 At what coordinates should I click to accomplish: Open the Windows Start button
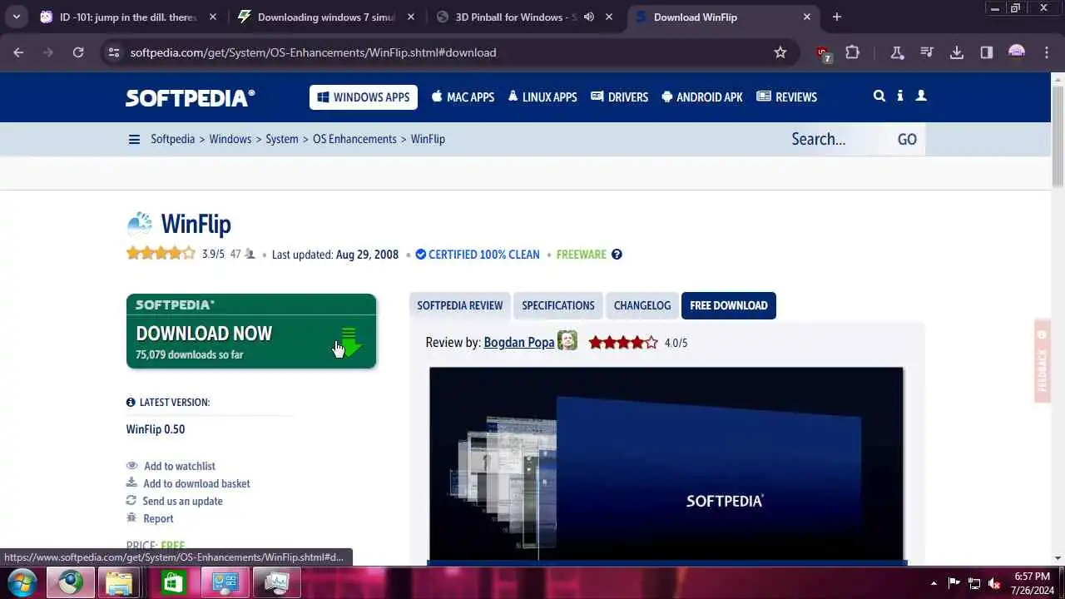[21, 582]
